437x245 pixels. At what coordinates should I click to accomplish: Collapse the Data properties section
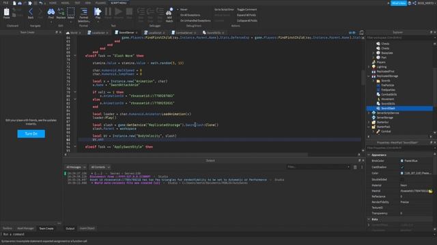coord(369,219)
